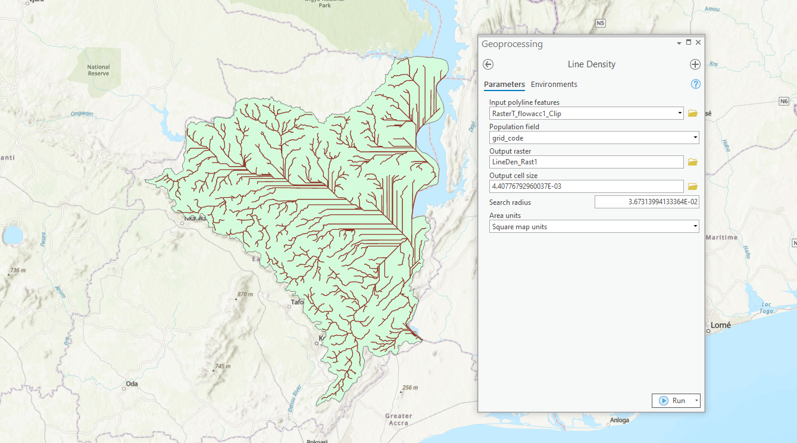Expand Area units dropdown
Screen dimensions: 797x443
coord(695,227)
